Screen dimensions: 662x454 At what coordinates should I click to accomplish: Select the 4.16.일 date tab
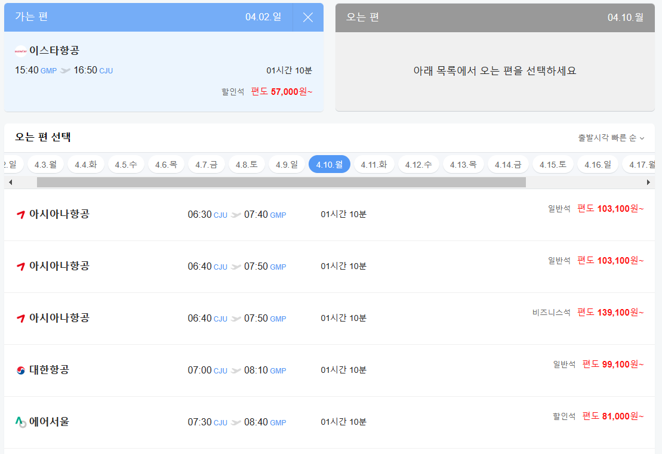point(598,165)
